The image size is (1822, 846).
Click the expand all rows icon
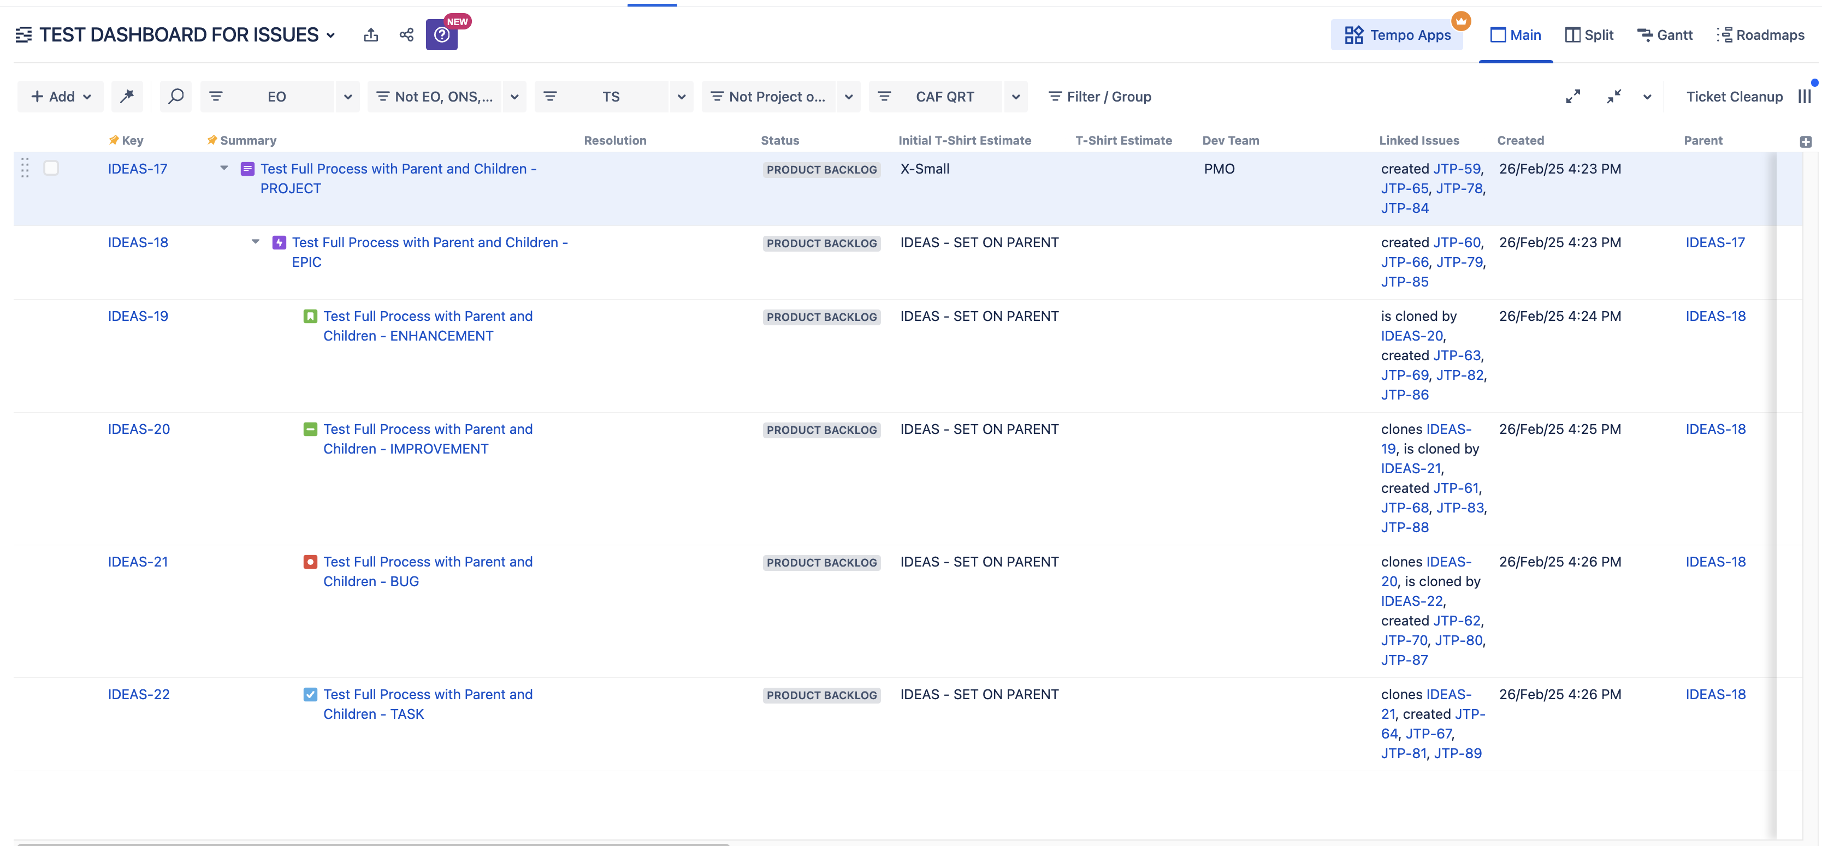pyautogui.click(x=1573, y=96)
